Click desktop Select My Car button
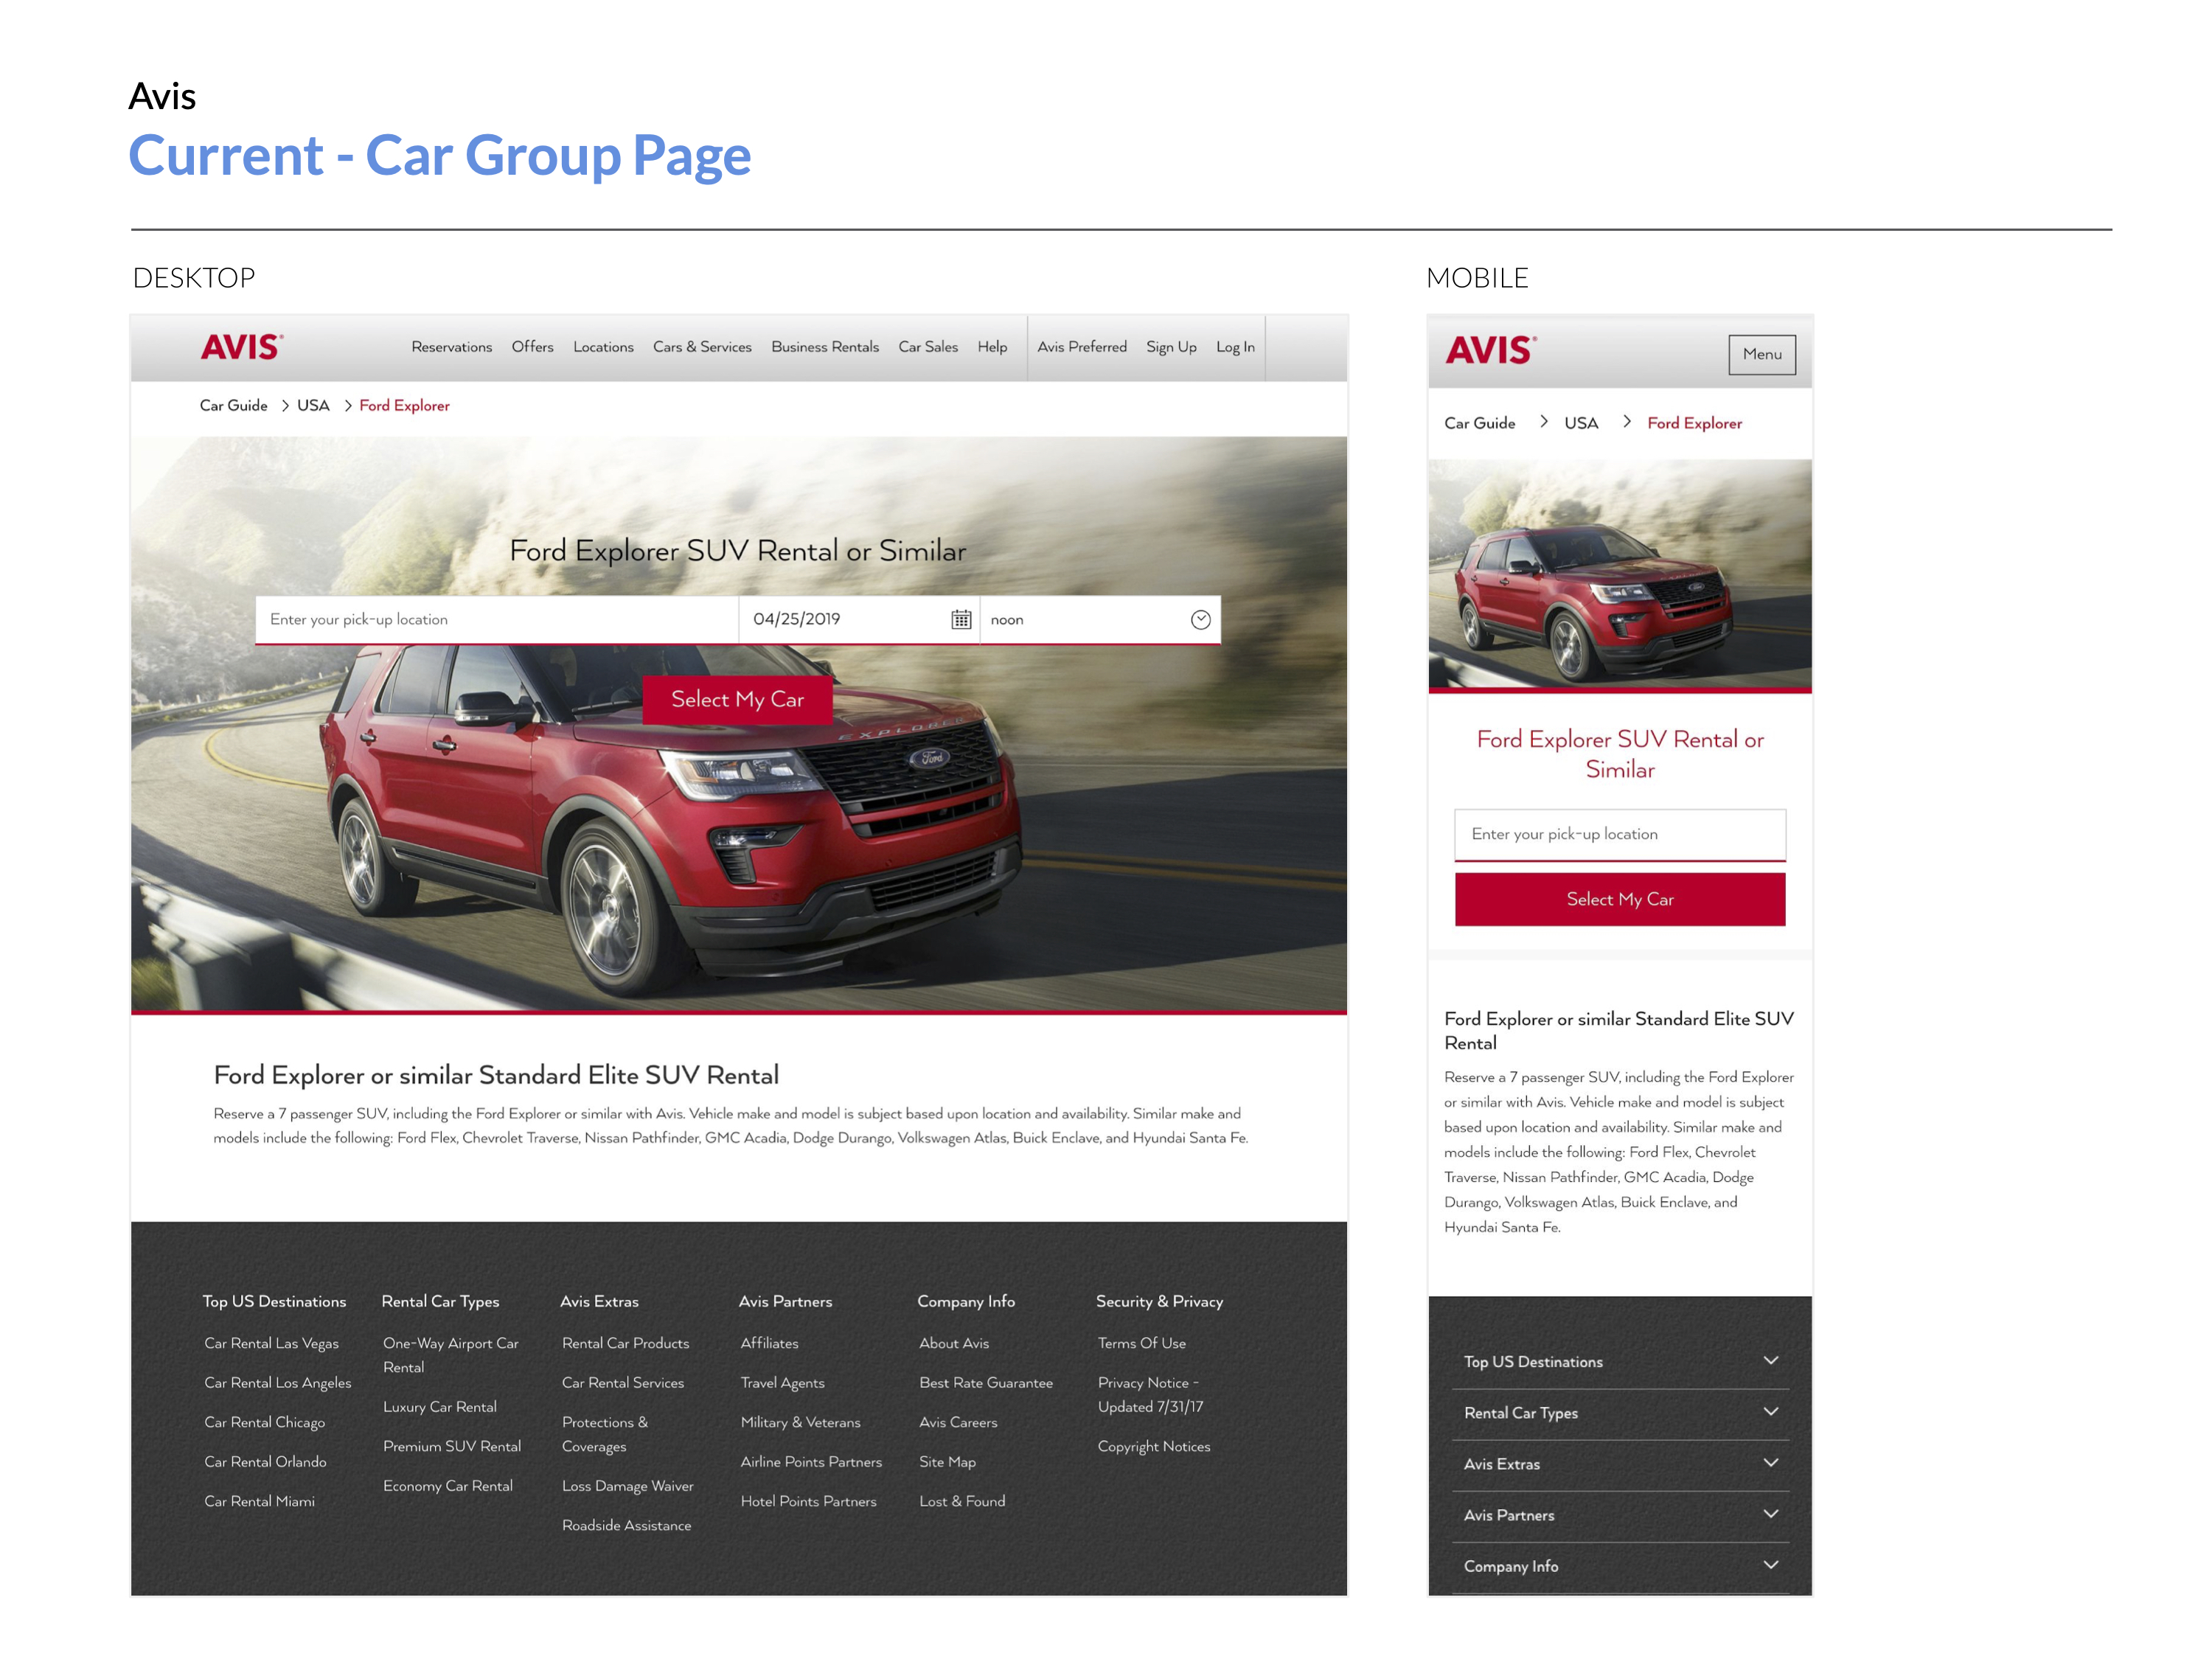 737,700
